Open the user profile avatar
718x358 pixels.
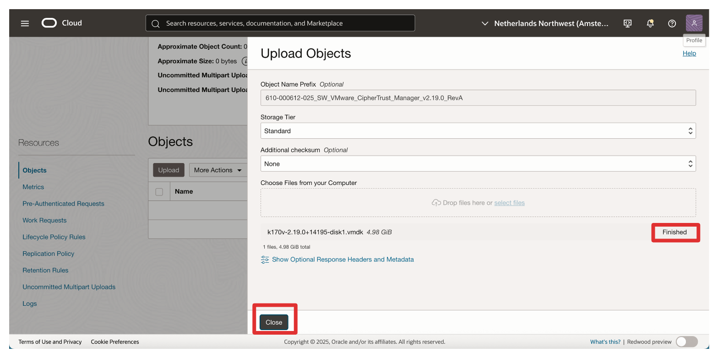(x=694, y=23)
